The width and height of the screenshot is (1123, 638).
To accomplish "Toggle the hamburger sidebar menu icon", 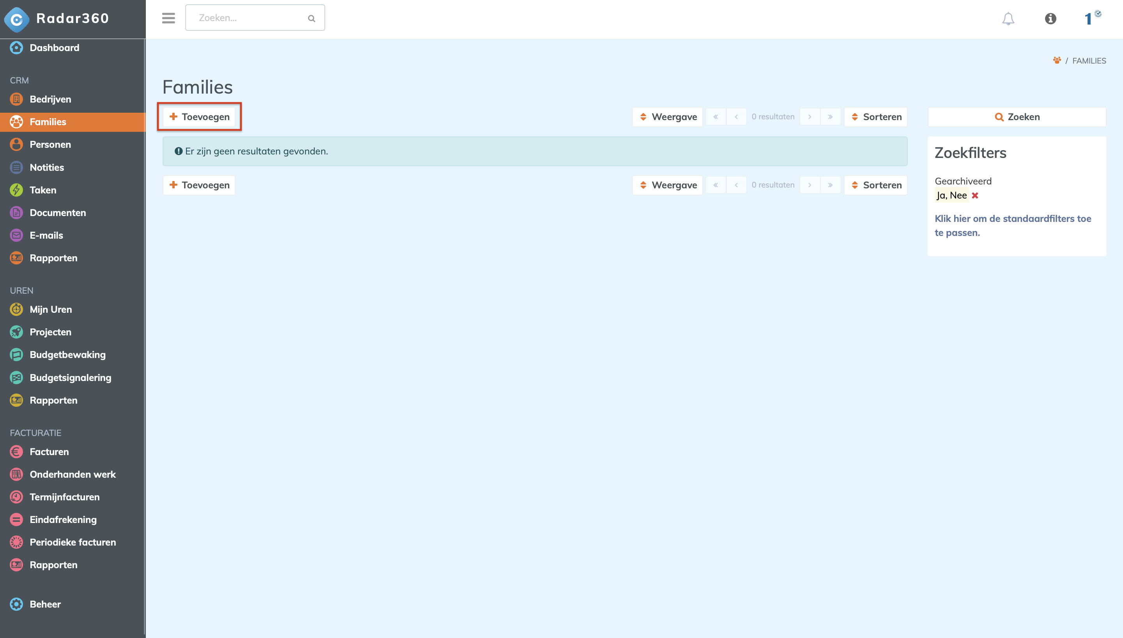I will pyautogui.click(x=168, y=18).
